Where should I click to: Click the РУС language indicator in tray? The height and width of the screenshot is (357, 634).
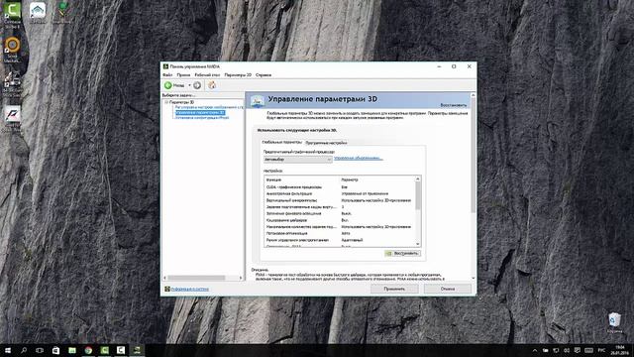point(601,350)
